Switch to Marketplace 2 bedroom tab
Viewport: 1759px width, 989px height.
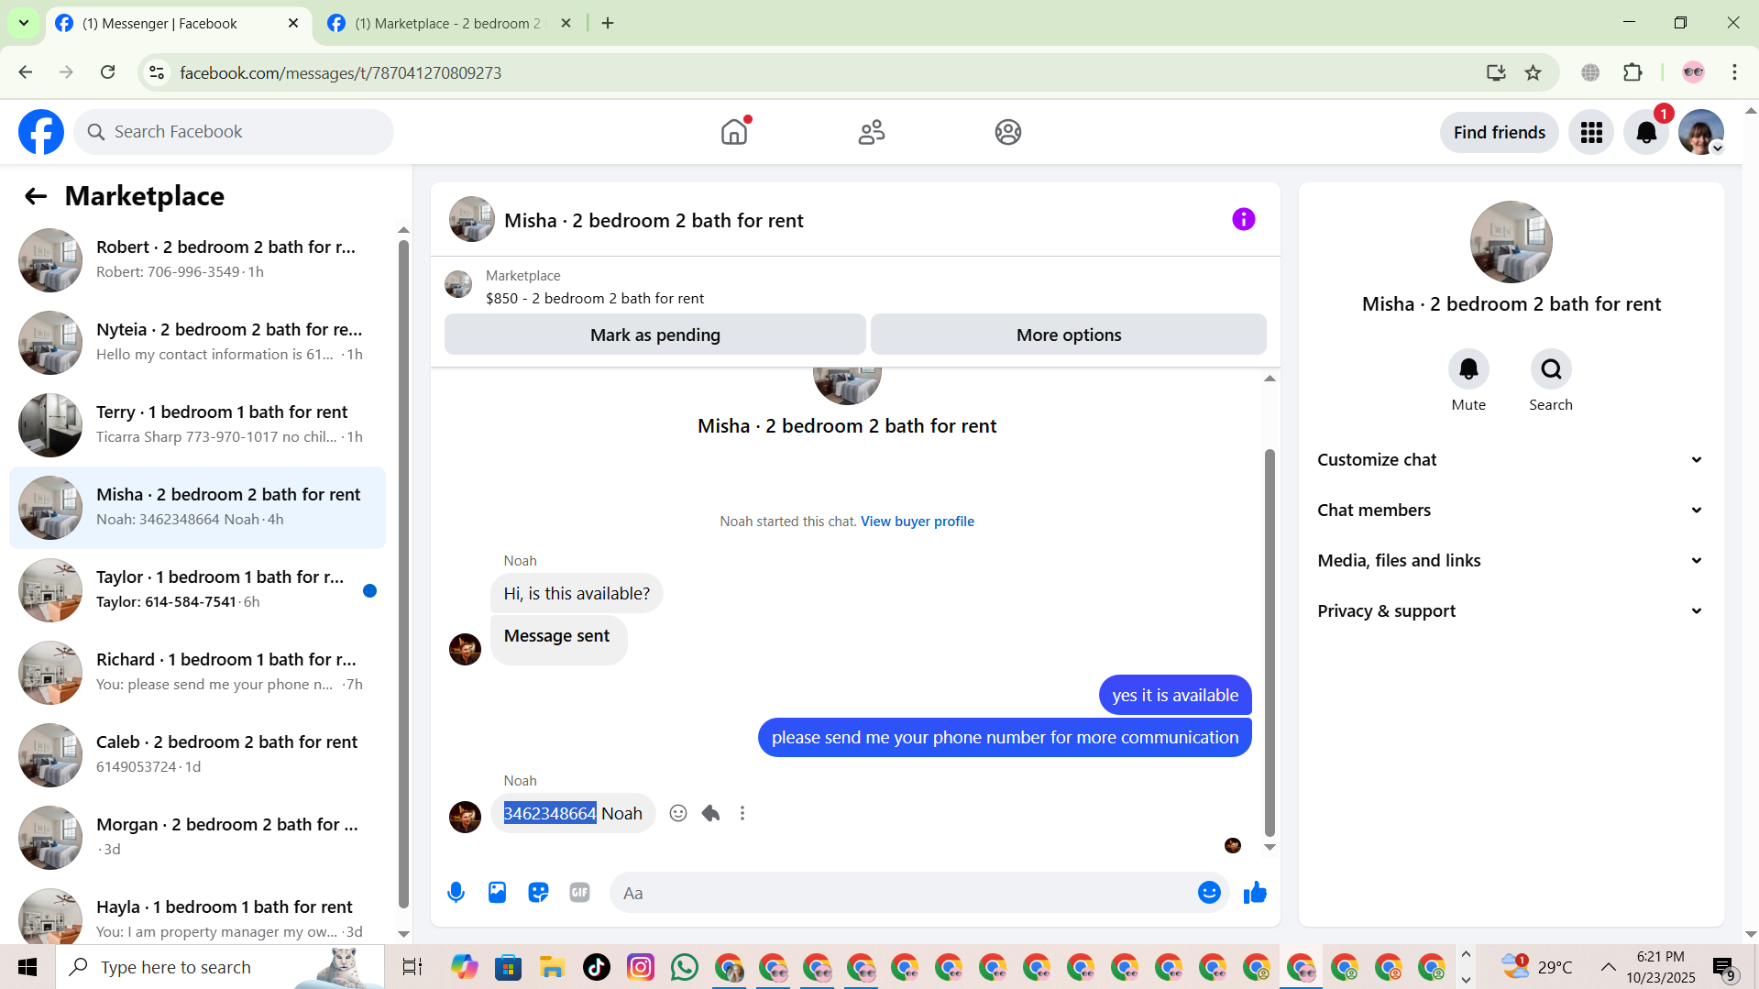pyautogui.click(x=449, y=23)
